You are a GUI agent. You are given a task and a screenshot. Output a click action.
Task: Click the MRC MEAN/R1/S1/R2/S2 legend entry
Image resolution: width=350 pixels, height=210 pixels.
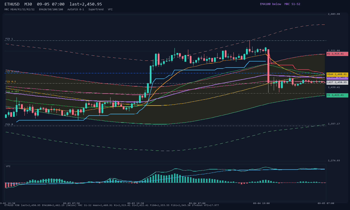[x=19, y=9]
